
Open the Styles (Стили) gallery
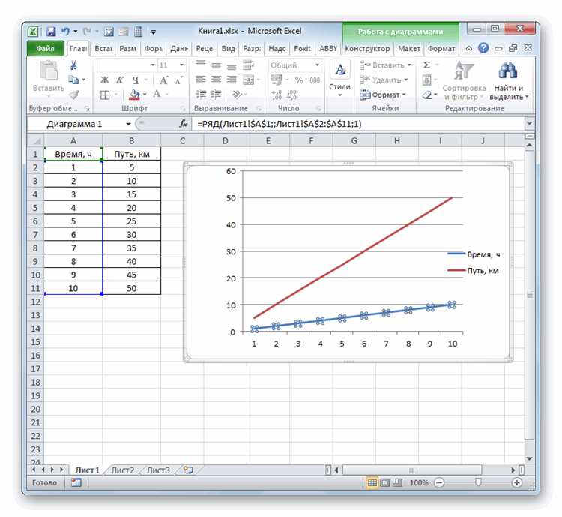coord(339,80)
